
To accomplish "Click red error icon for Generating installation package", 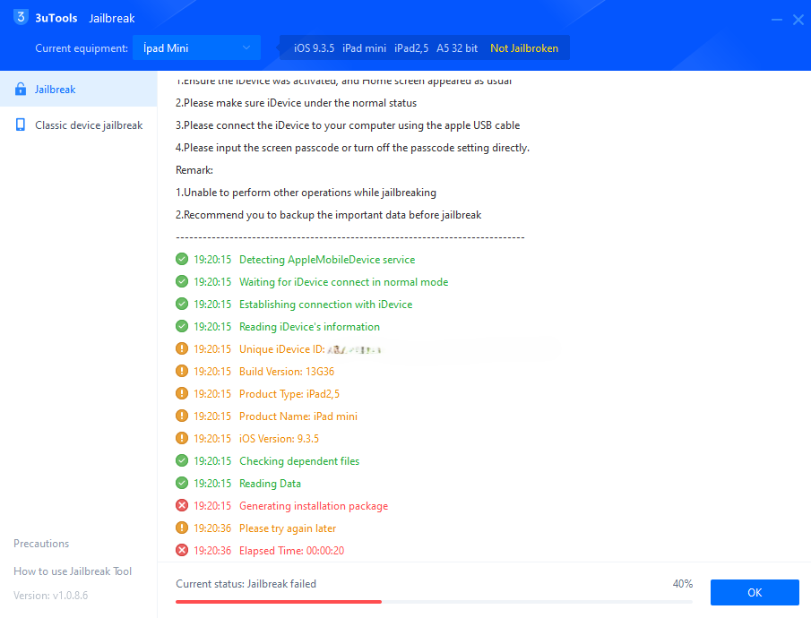I will click(x=182, y=505).
